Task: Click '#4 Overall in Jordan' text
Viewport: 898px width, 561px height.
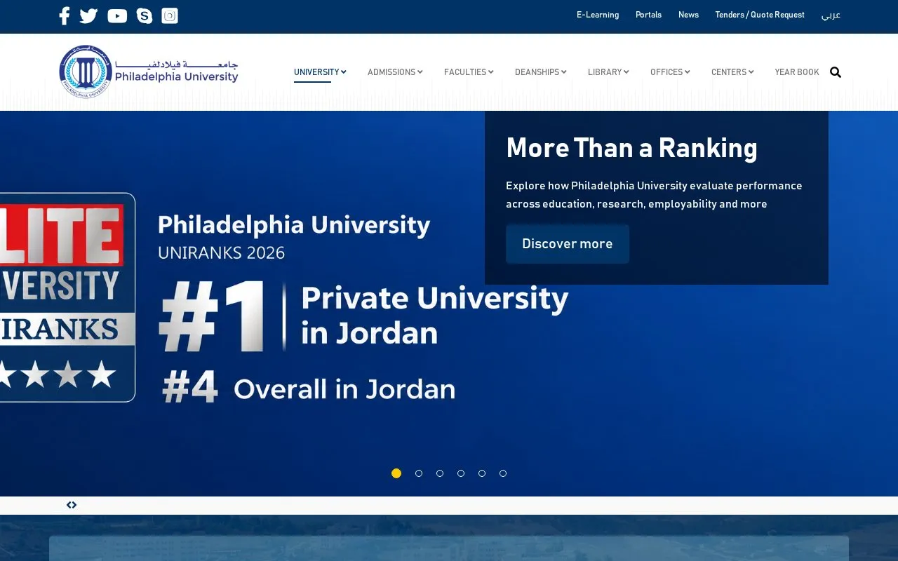Action: (x=309, y=388)
